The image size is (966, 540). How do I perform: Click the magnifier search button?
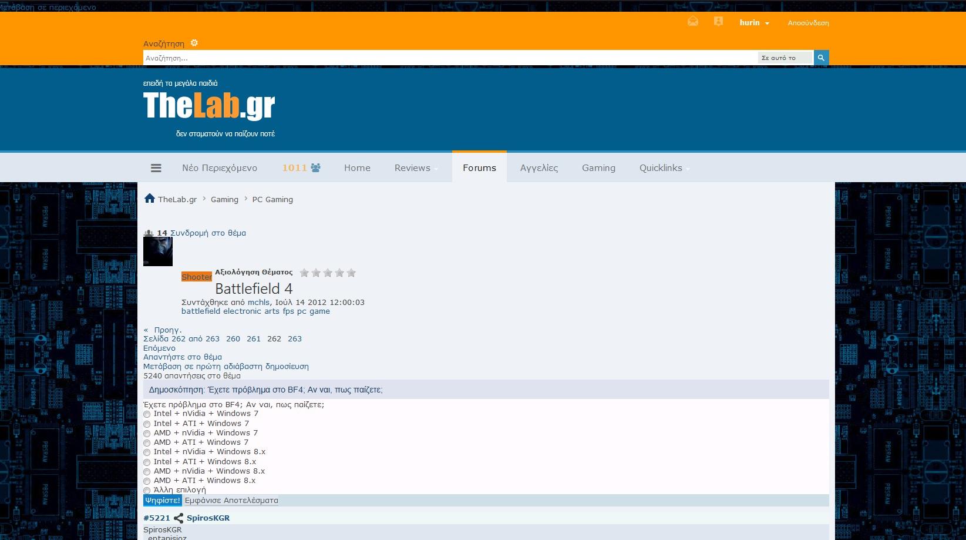[x=821, y=58]
